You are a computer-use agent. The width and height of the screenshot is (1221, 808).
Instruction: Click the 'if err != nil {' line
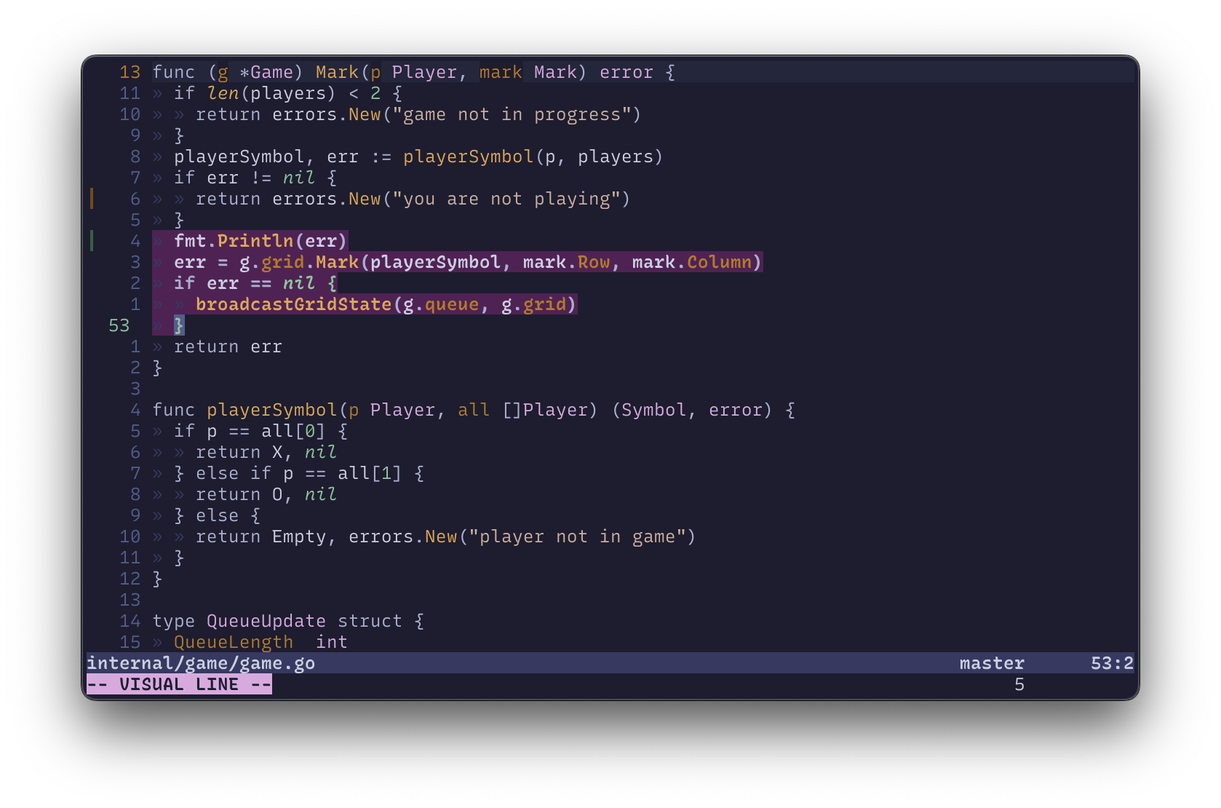[x=255, y=178]
